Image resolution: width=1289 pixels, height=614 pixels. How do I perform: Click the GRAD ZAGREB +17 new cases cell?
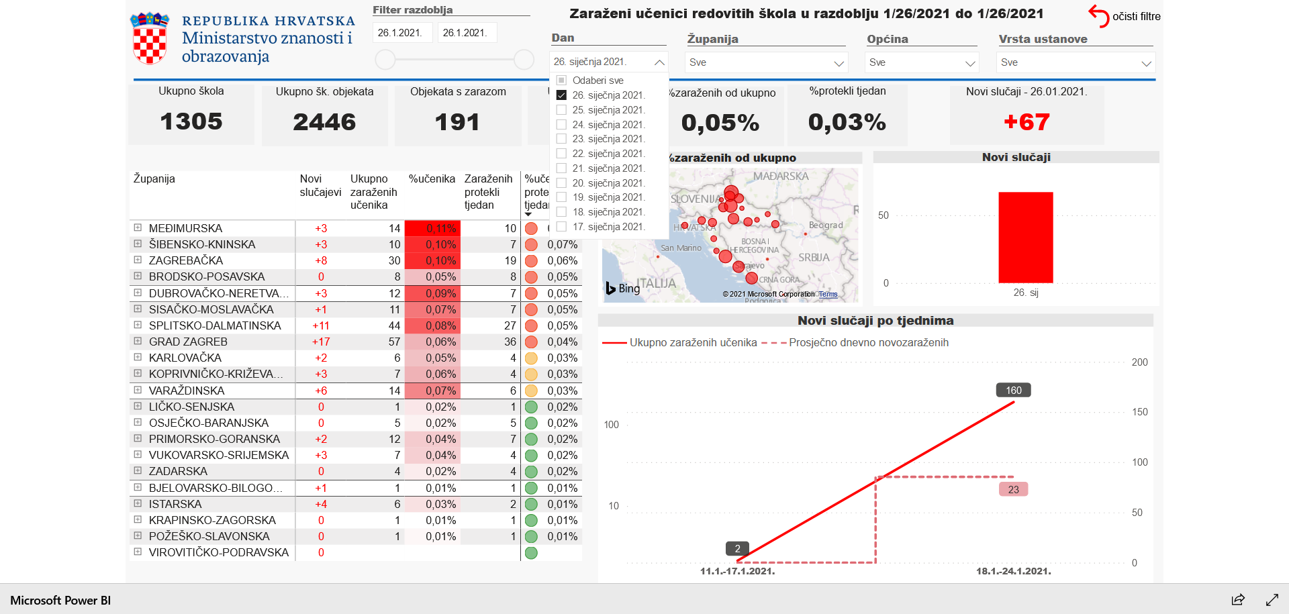click(321, 342)
